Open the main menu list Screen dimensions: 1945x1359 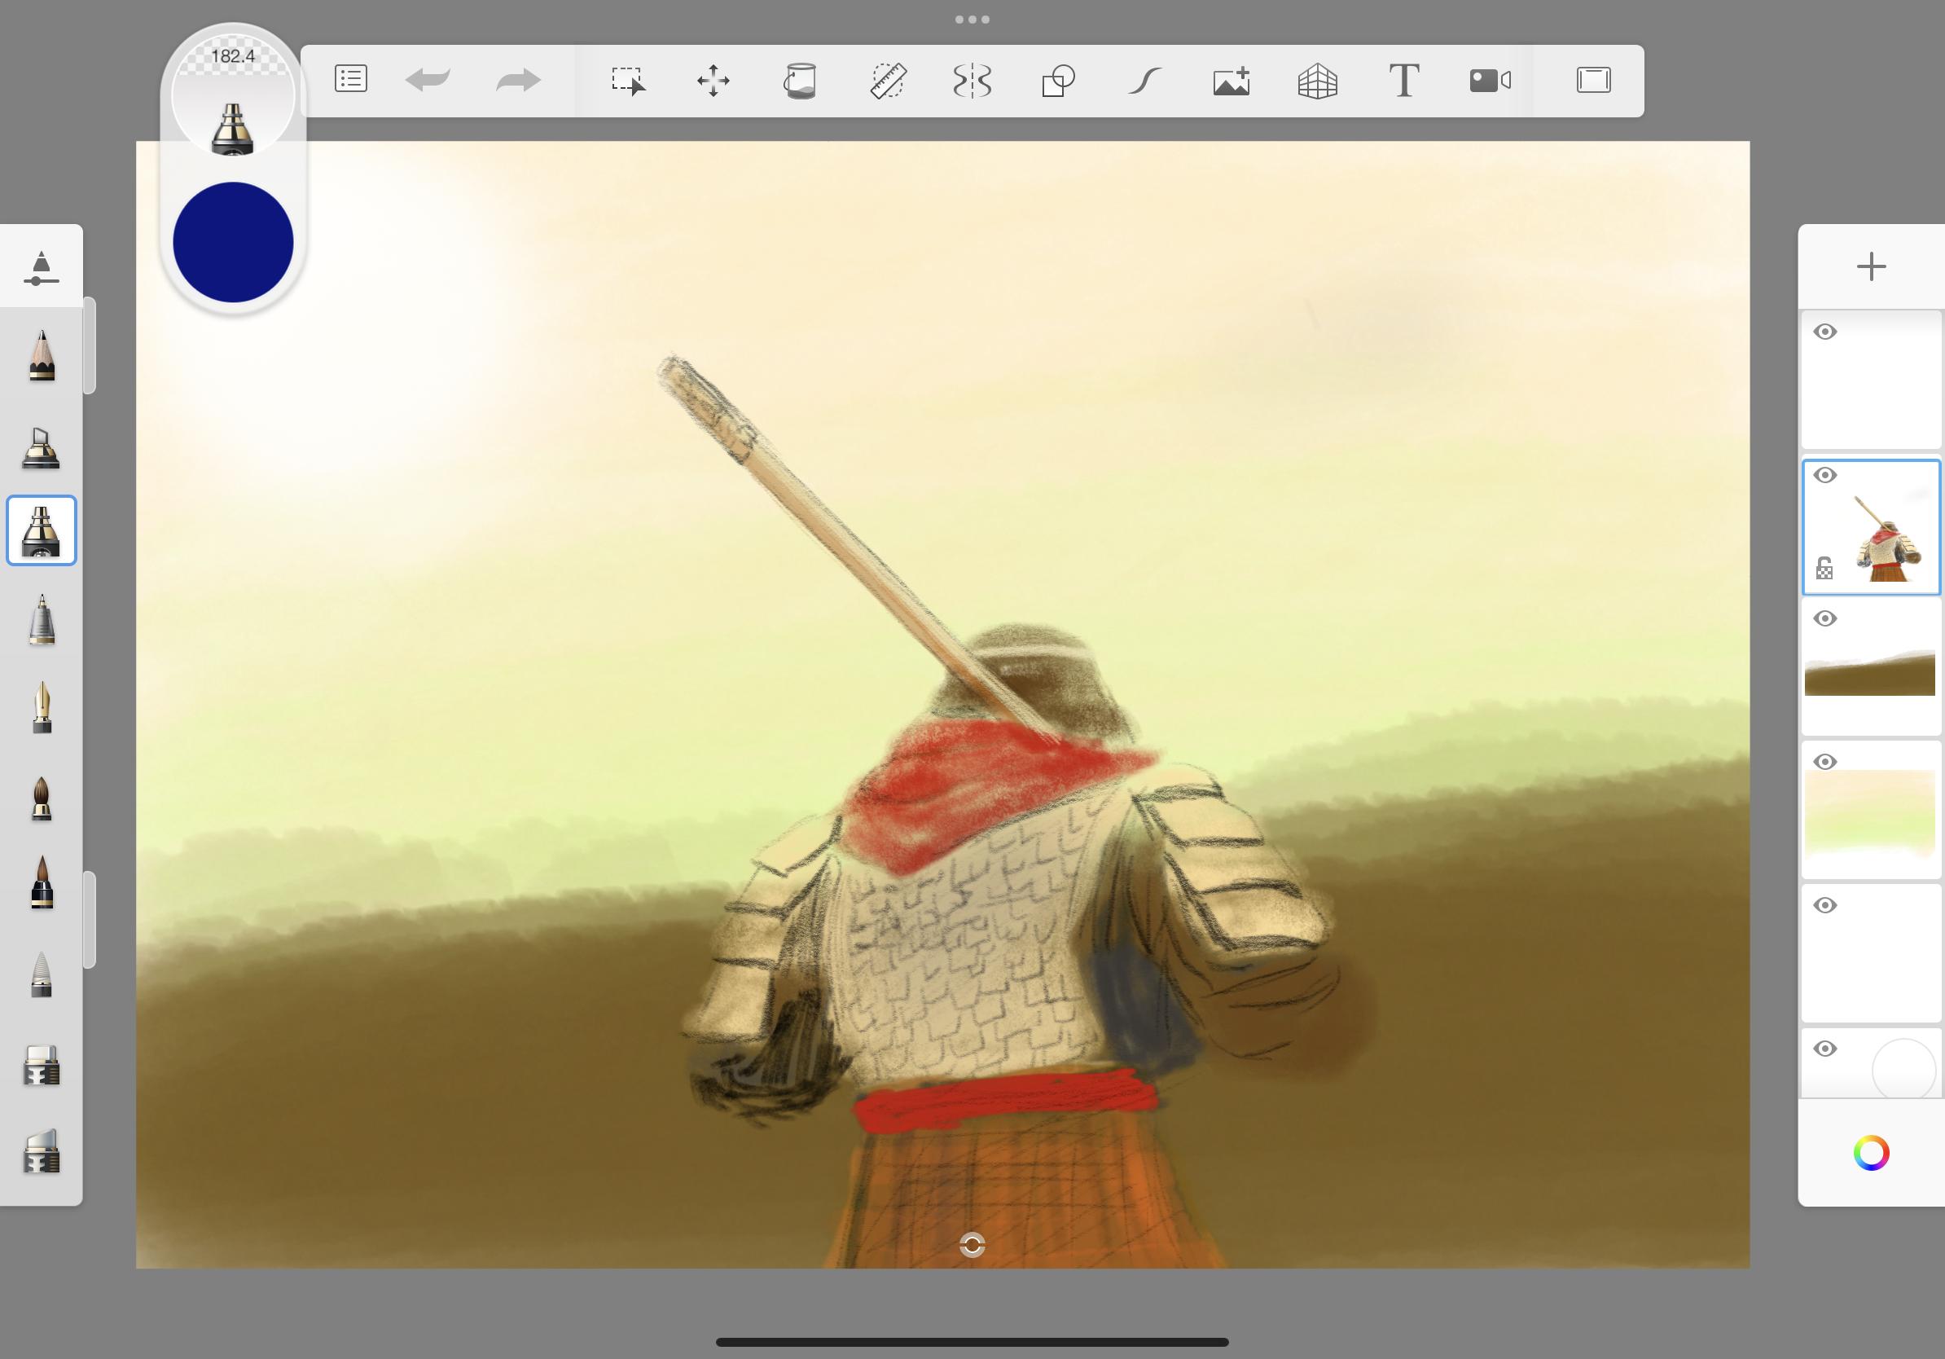pyautogui.click(x=351, y=80)
